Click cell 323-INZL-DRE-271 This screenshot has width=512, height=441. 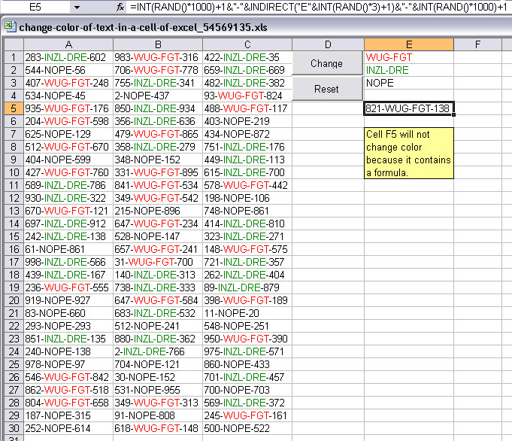(x=247, y=236)
